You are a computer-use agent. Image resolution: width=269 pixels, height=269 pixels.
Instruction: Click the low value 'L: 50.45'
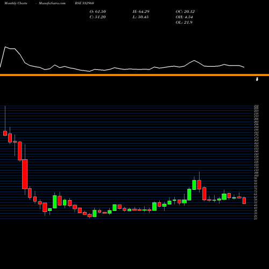pyautogui.click(x=140, y=17)
